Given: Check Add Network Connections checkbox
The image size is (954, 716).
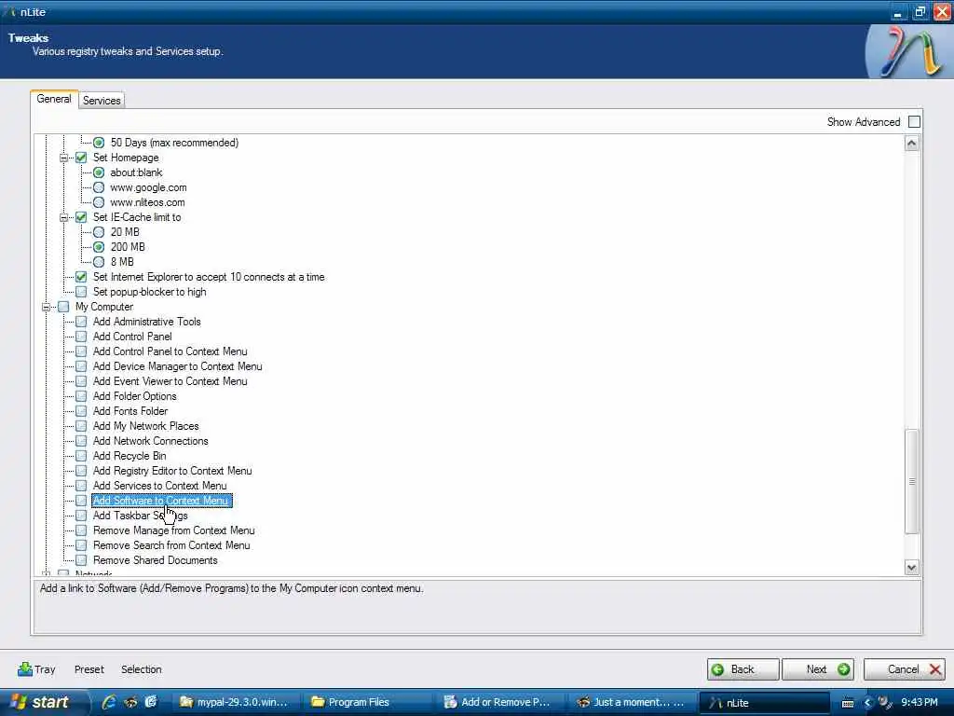Looking at the screenshot, I should click(81, 441).
